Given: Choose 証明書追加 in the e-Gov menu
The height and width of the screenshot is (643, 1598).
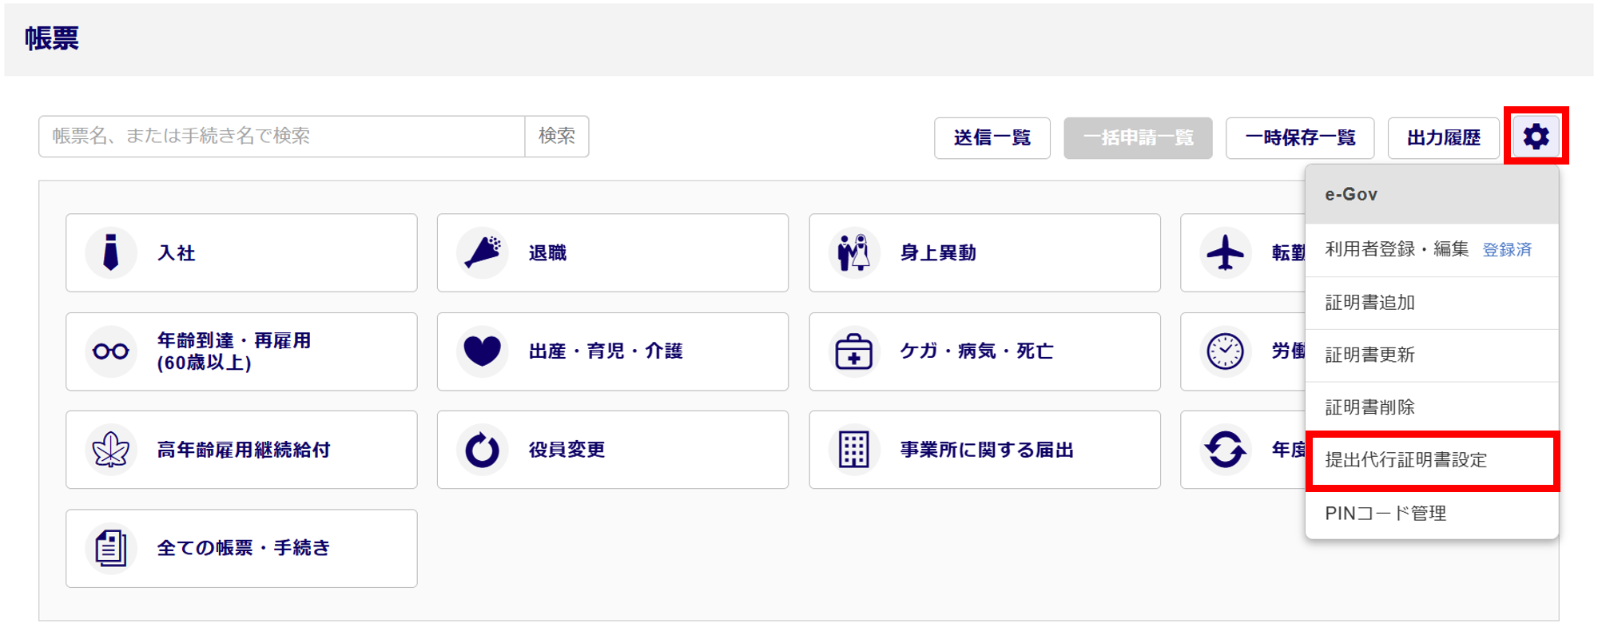Looking at the screenshot, I should 1369,303.
